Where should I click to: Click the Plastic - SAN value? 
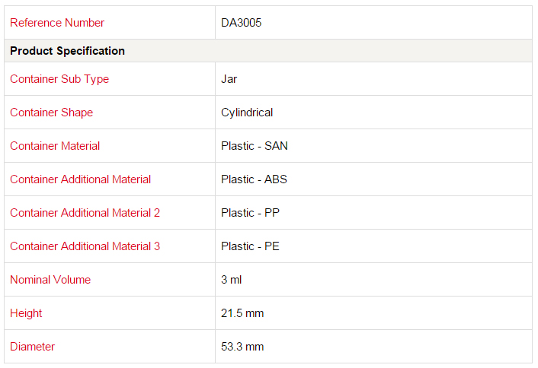pos(255,146)
